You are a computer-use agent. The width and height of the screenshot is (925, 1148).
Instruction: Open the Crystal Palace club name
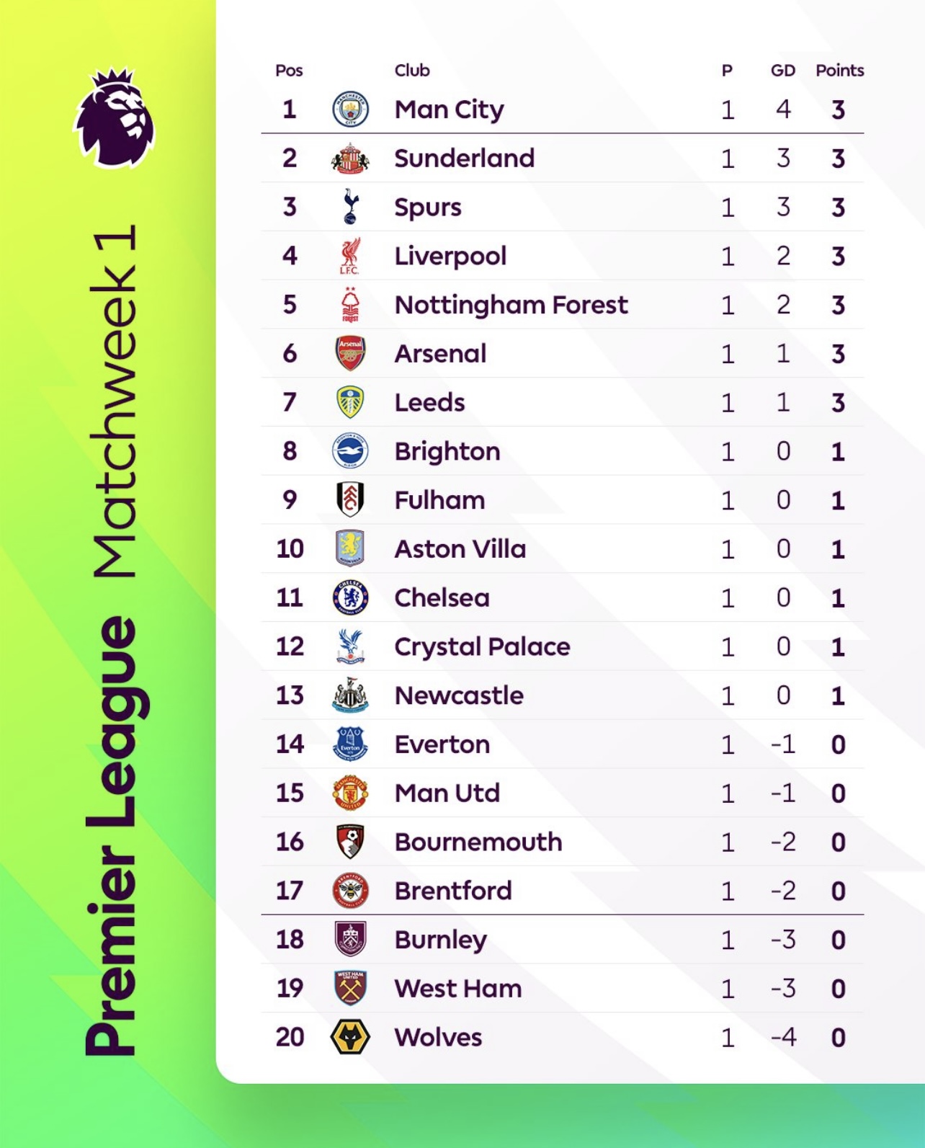click(x=482, y=647)
